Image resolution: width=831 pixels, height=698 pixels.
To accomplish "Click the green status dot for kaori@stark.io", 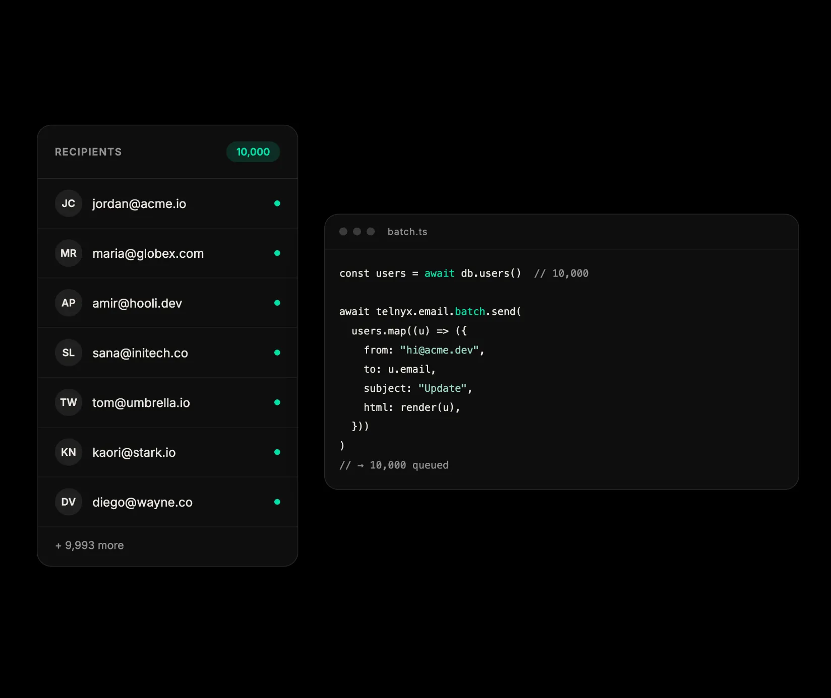I will (277, 452).
